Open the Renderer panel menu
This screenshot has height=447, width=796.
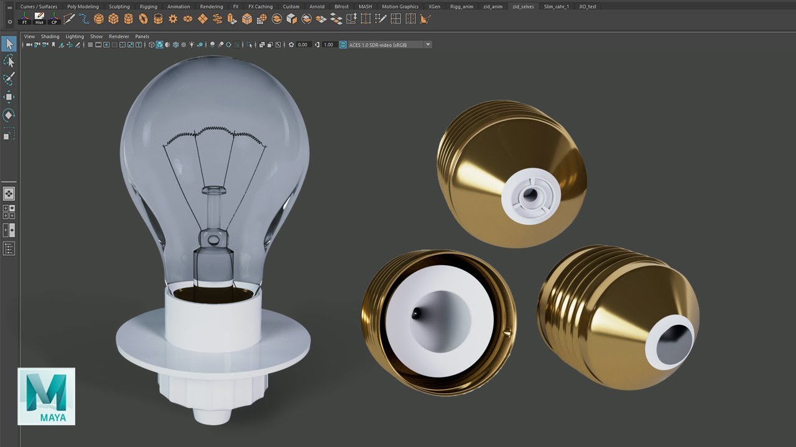tap(119, 37)
